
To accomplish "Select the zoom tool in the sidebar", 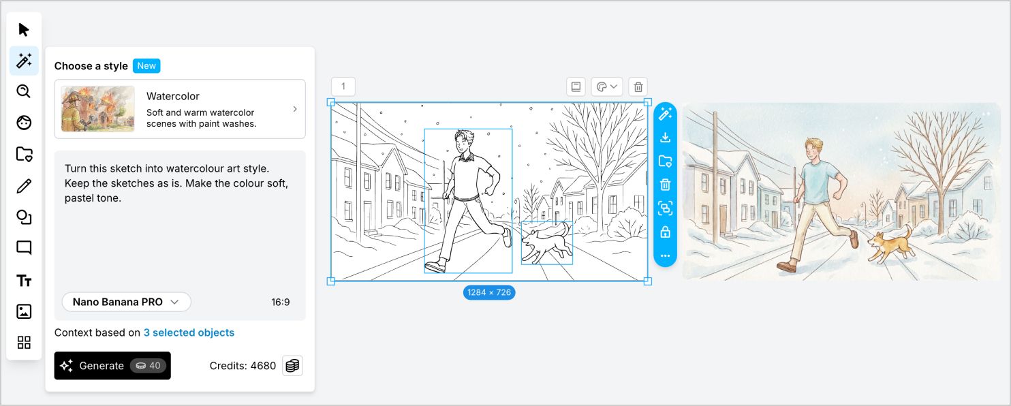I will coord(24,91).
